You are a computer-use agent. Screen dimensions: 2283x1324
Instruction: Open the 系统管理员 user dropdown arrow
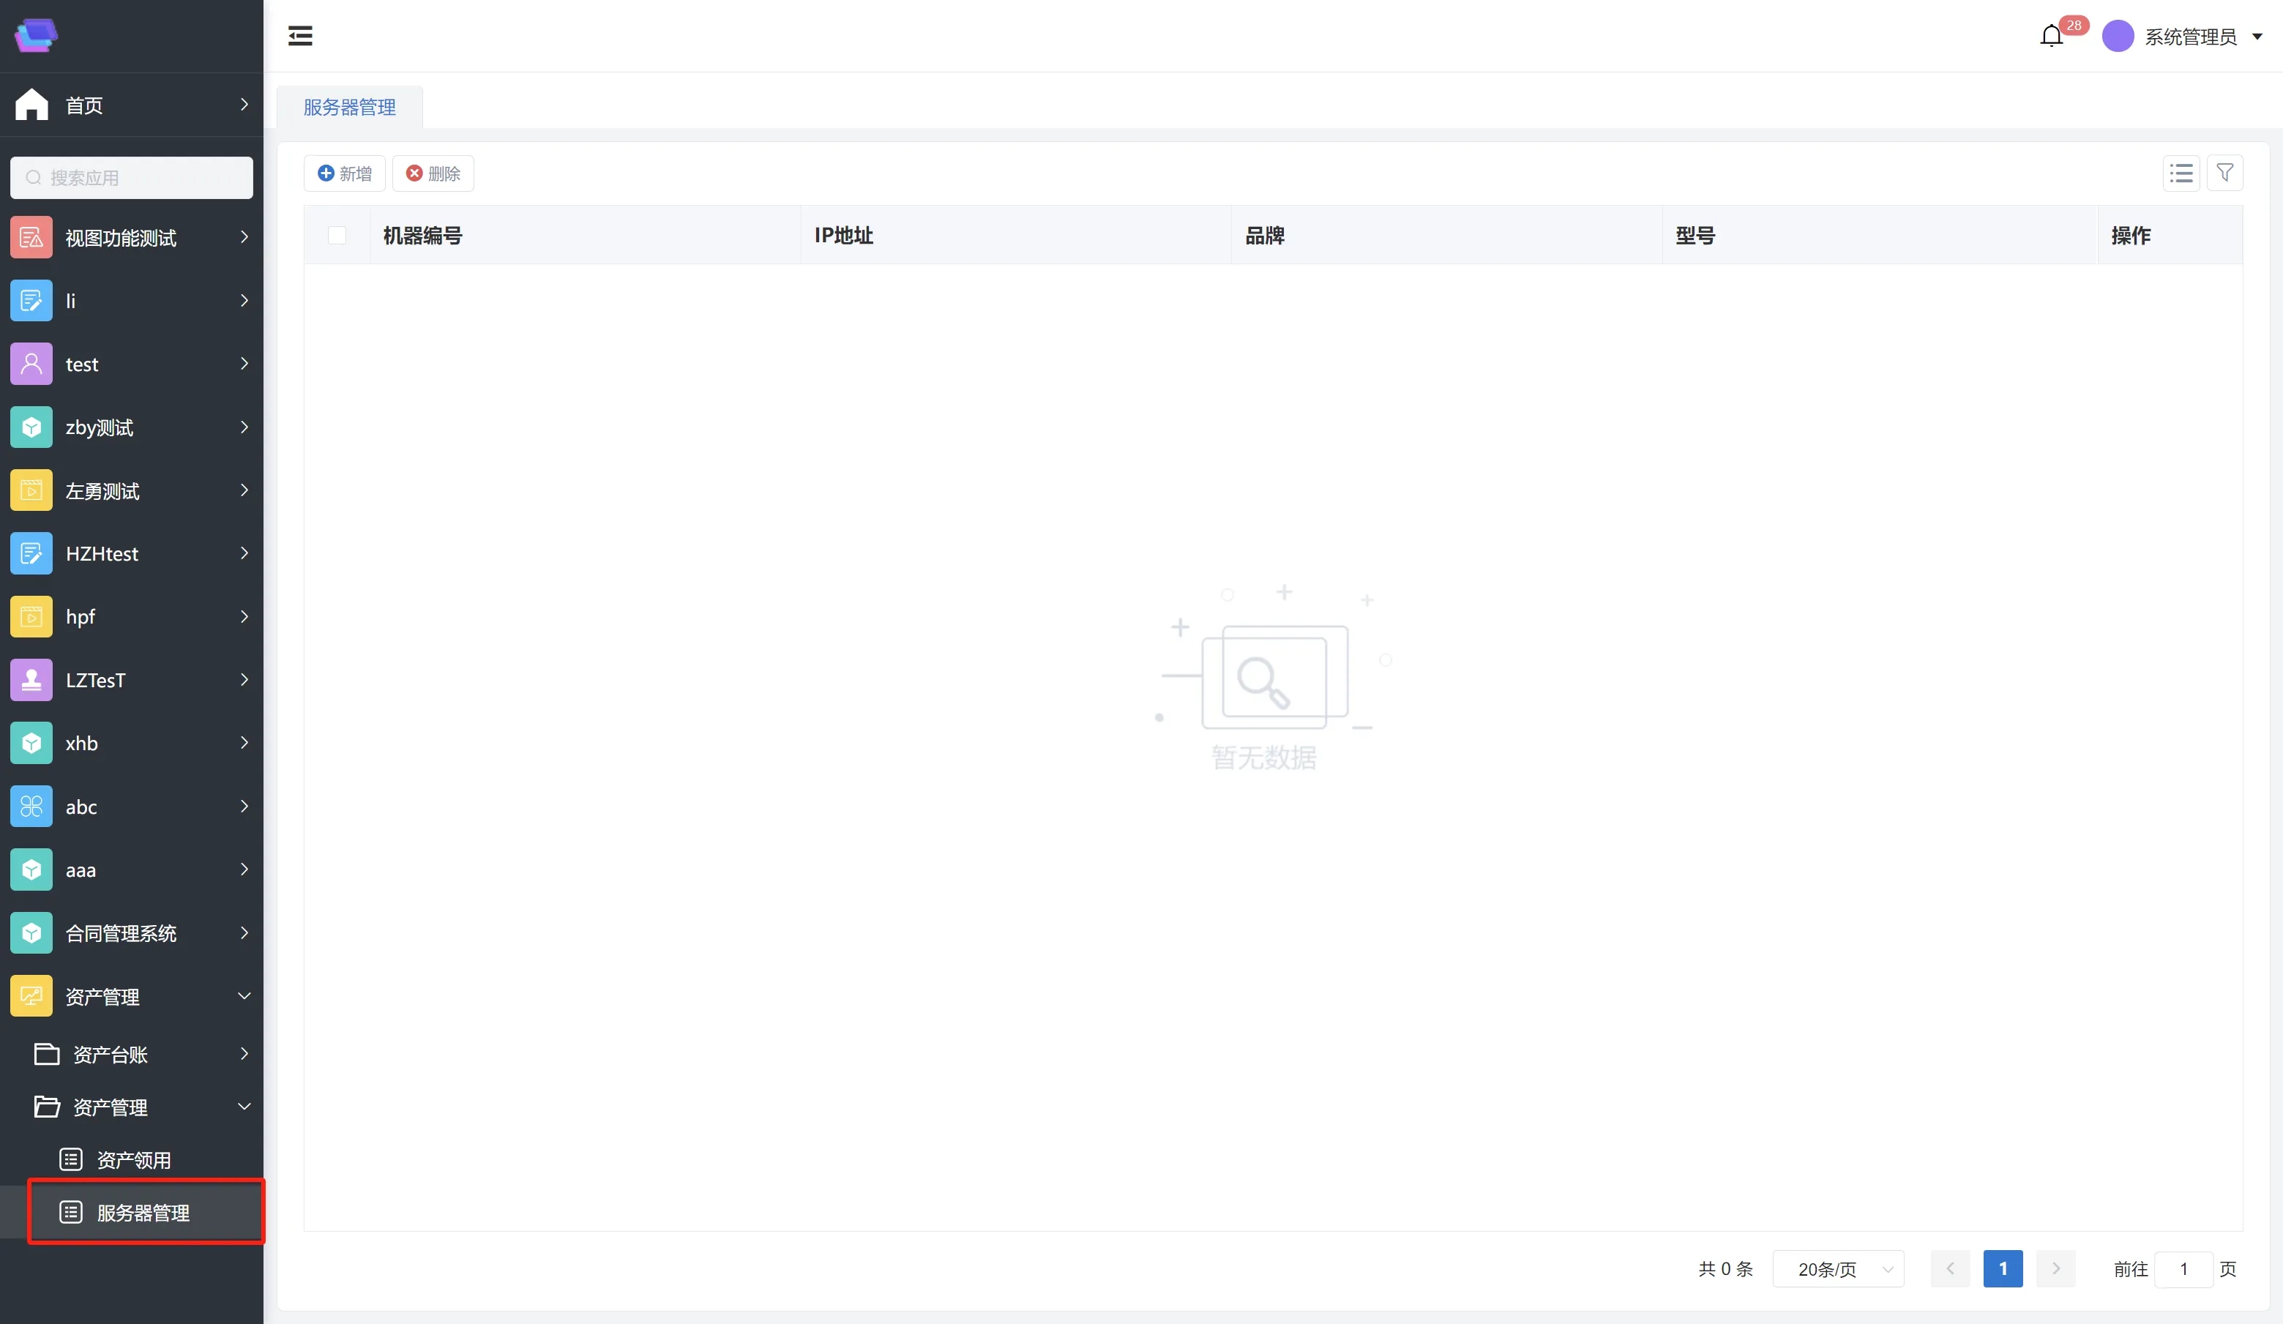tap(2257, 36)
